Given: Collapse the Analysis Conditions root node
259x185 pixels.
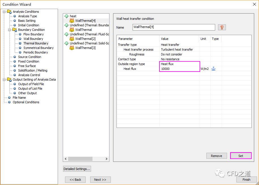Looking at the screenshot, I should tap(4, 12).
